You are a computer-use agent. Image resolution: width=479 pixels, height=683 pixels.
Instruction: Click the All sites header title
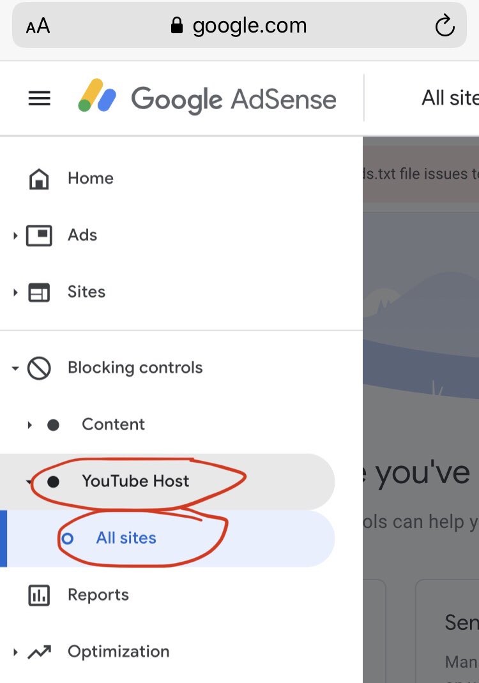(x=450, y=98)
